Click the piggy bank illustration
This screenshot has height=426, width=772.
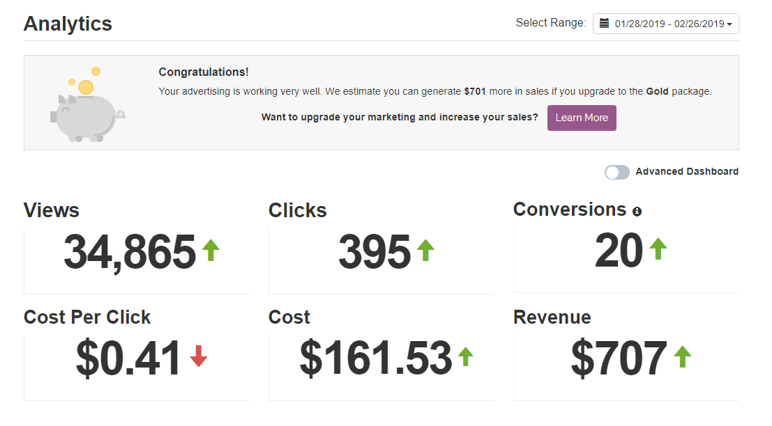(x=87, y=104)
